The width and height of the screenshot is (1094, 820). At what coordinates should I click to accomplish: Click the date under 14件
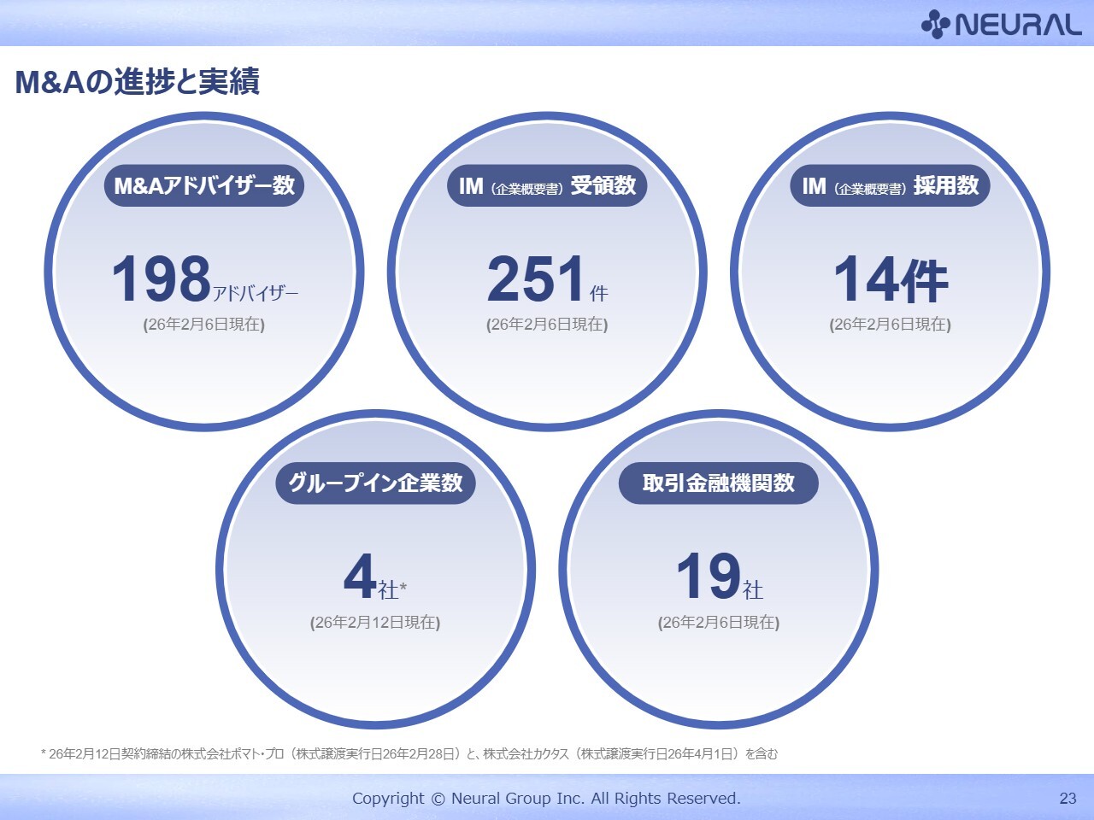[x=890, y=325]
